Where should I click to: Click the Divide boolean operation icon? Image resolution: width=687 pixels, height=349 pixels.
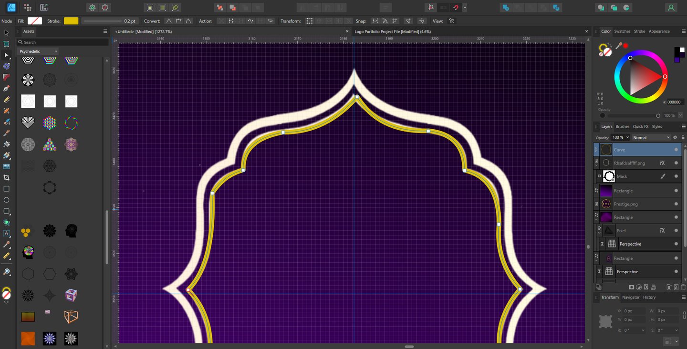[x=556, y=8]
